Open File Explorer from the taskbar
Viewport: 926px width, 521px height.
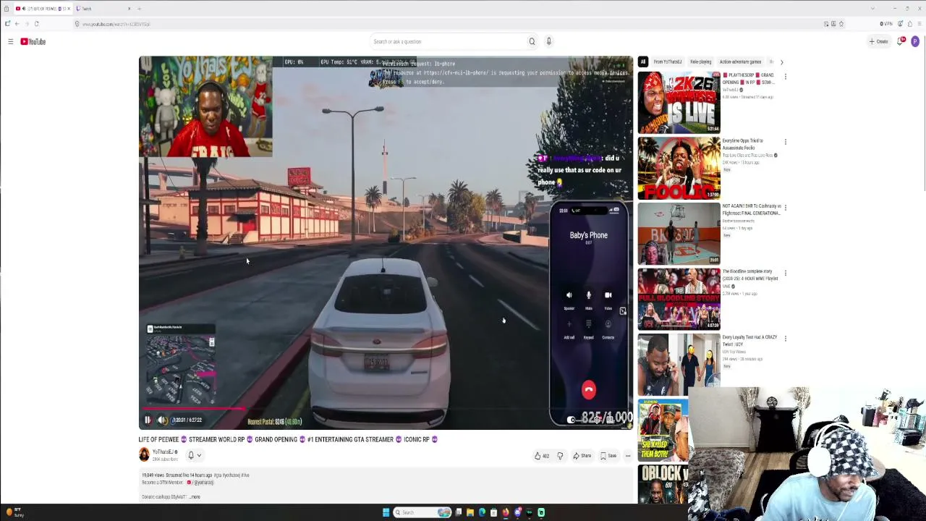[x=470, y=512]
